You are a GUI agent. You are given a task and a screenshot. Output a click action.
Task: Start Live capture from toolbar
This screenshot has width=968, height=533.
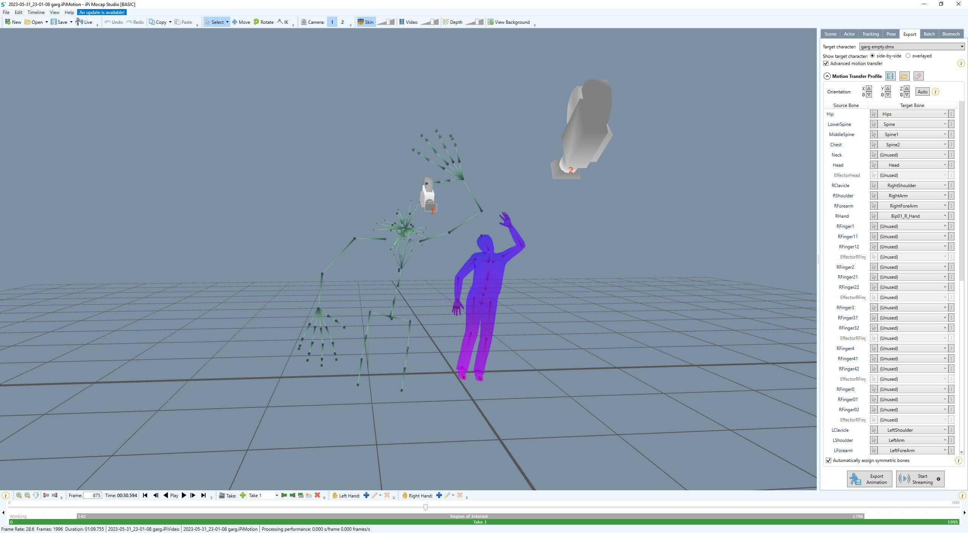(84, 22)
